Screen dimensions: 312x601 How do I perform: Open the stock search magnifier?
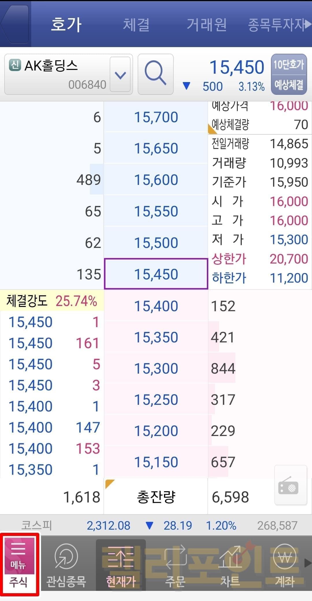click(x=155, y=74)
